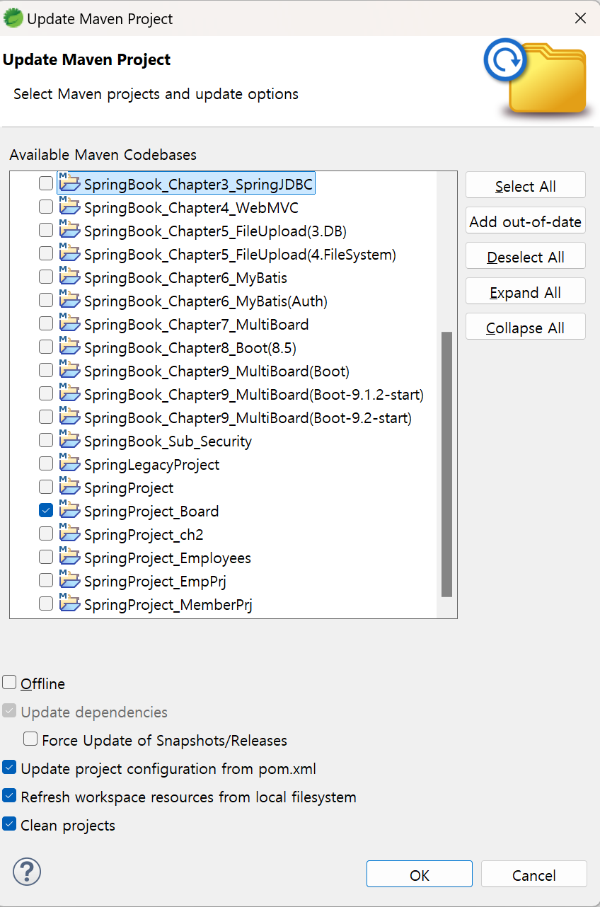Screen dimensions: 600x907
Task: Uncheck the SpringProject_Board checkbox
Action: (46, 510)
